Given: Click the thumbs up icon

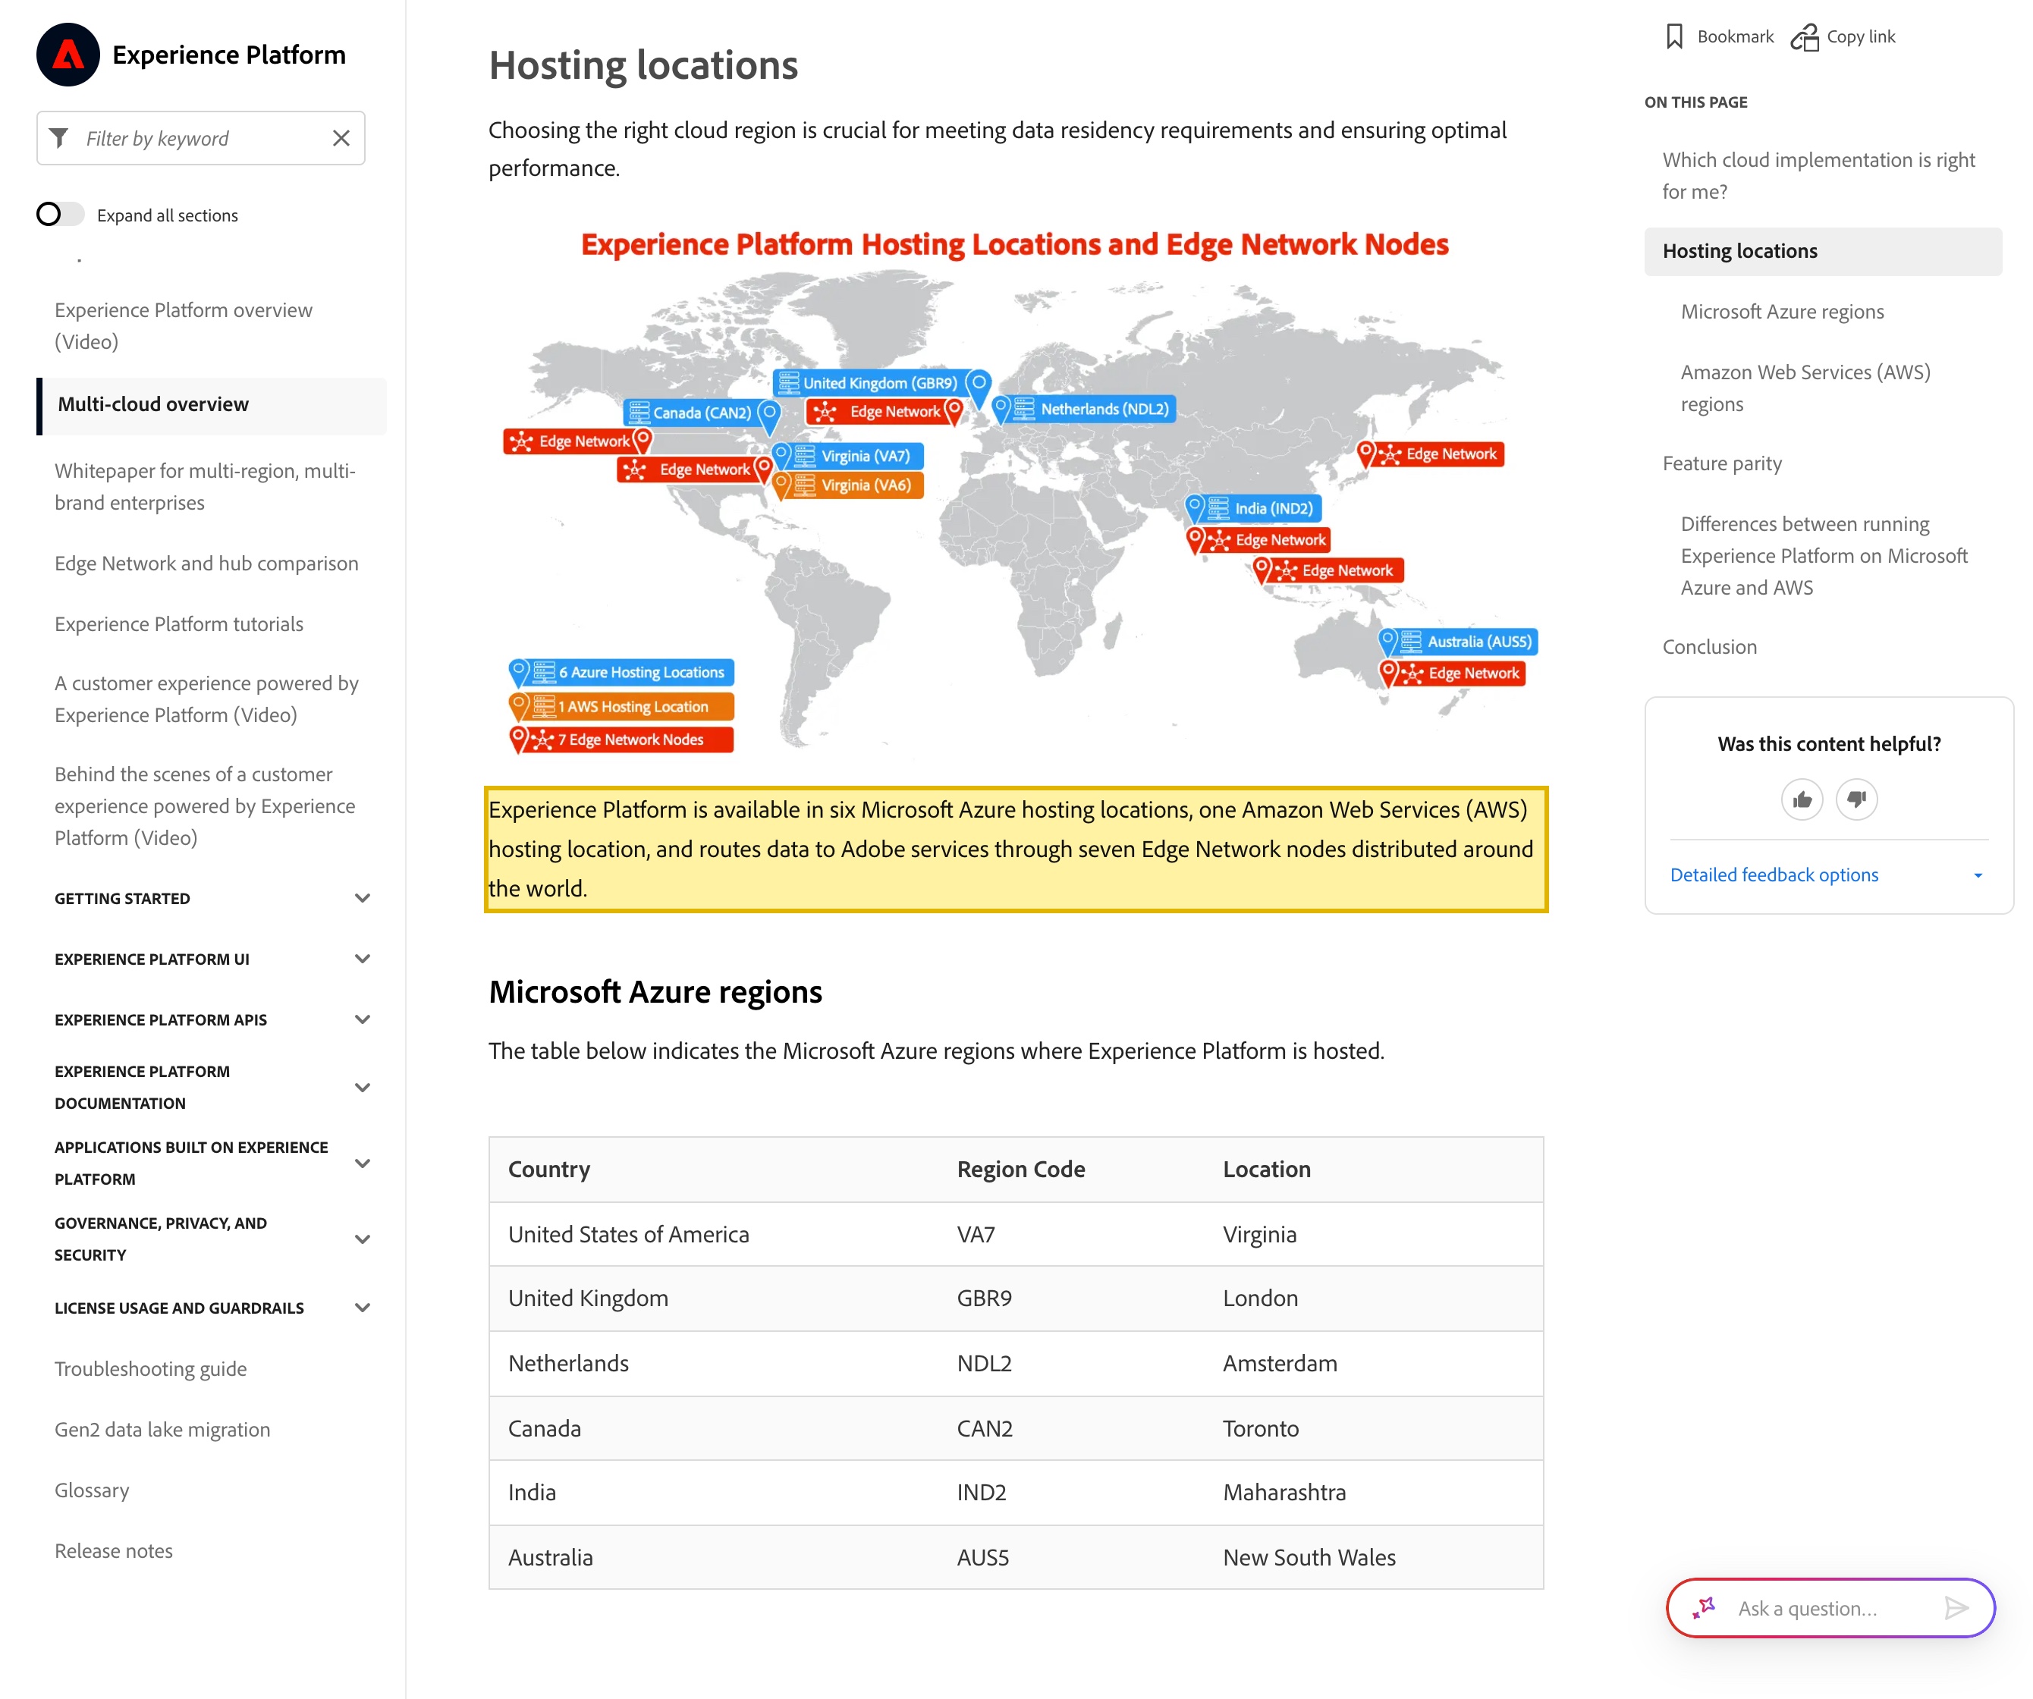Looking at the screenshot, I should pyautogui.click(x=1802, y=799).
